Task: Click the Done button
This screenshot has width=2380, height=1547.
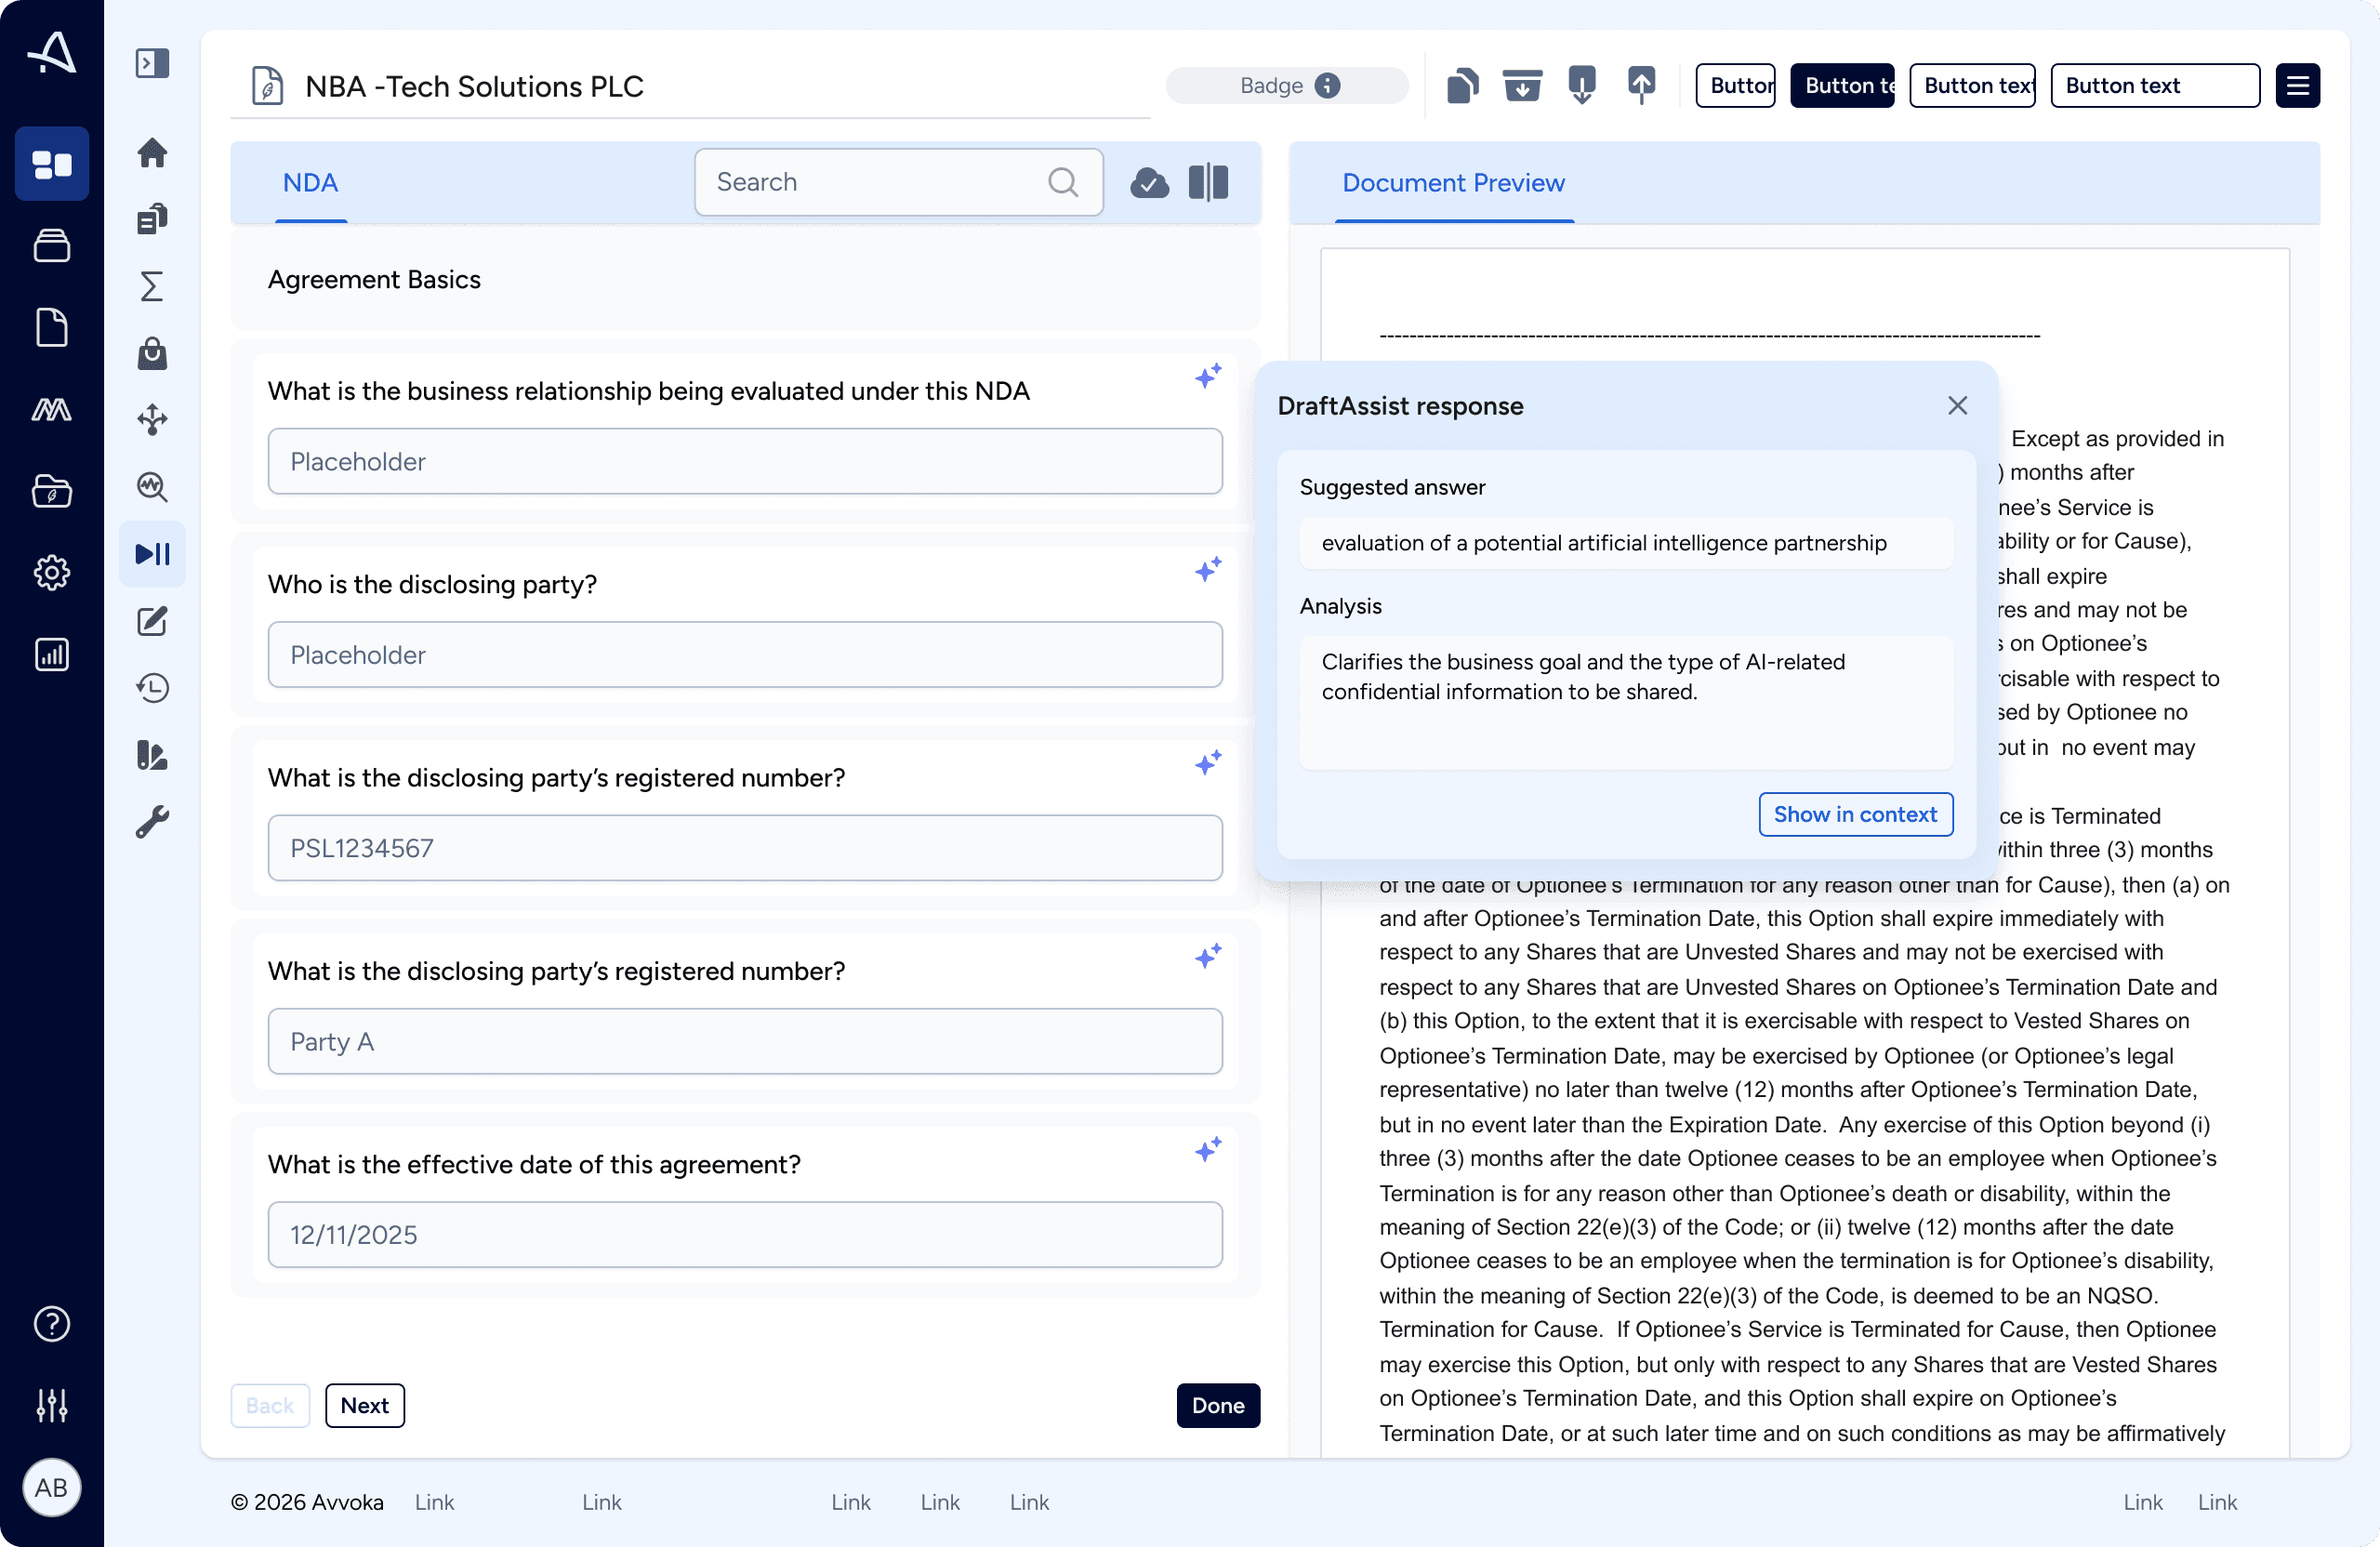Action: pos(1217,1405)
